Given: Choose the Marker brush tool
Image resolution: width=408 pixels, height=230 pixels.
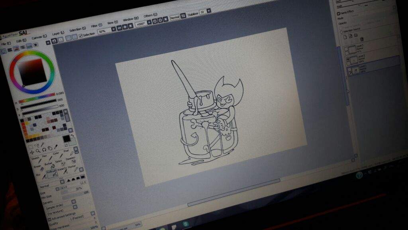Looking at the screenshot, I should point(72,166).
